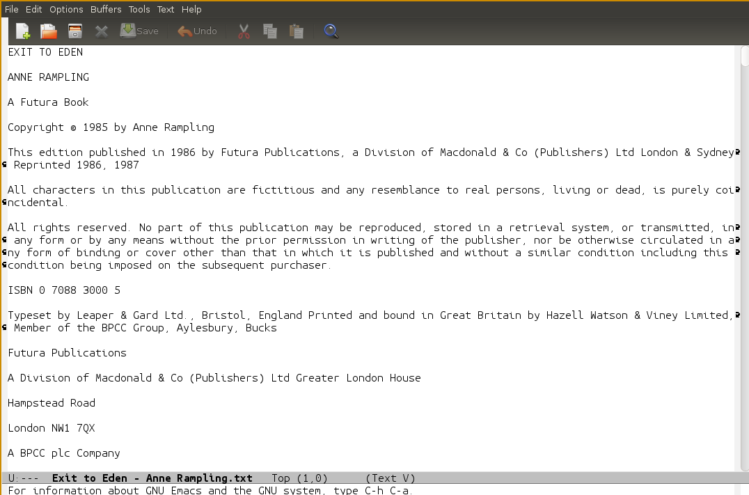The height and width of the screenshot is (495, 749).
Task: Place cursor on EXIT TO EDEN title line
Action: [45, 52]
